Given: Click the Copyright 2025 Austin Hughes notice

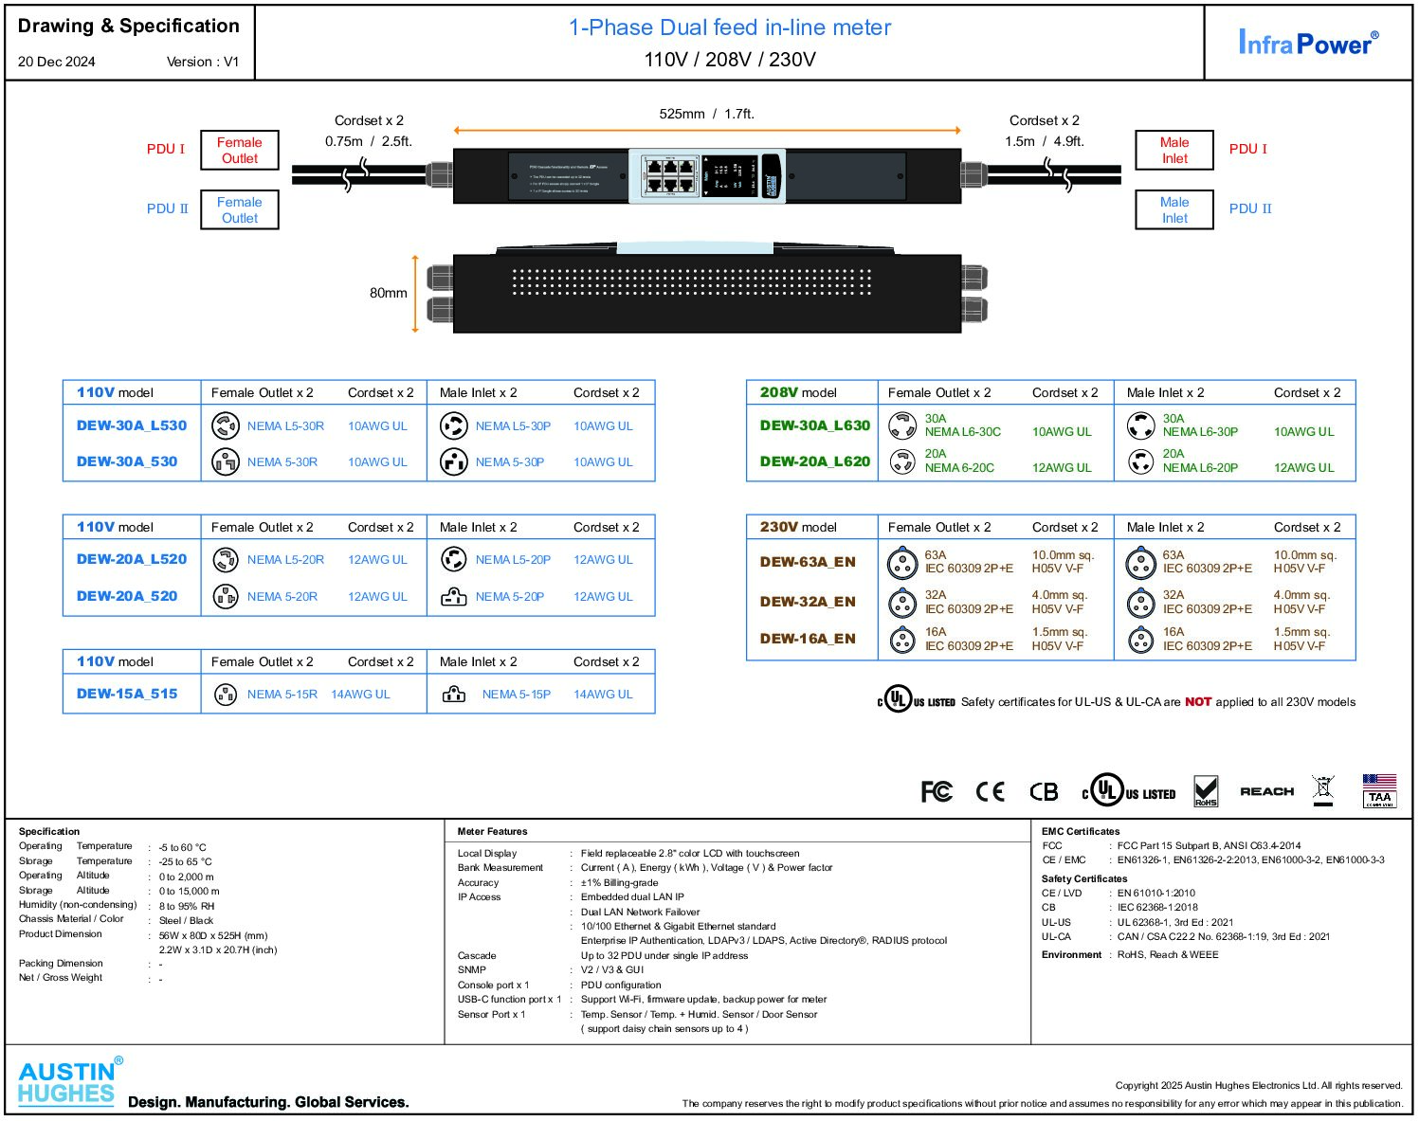Looking at the screenshot, I should point(1259,1086).
